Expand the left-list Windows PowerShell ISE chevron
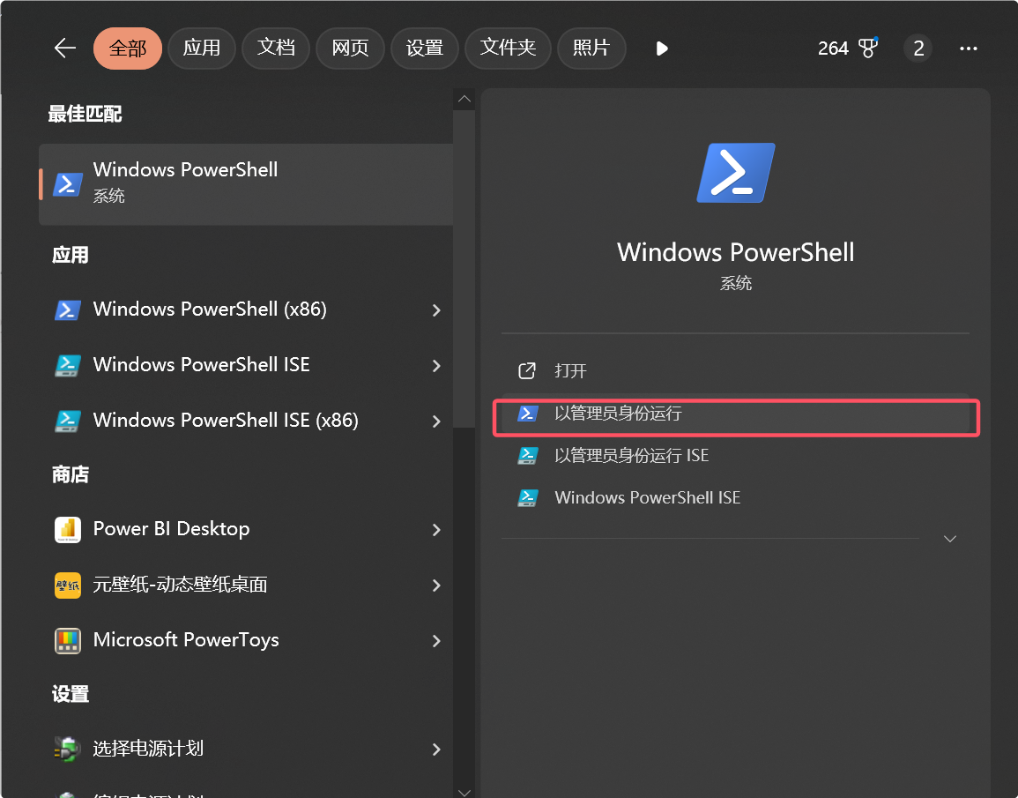Viewport: 1018px width, 798px height. click(436, 366)
